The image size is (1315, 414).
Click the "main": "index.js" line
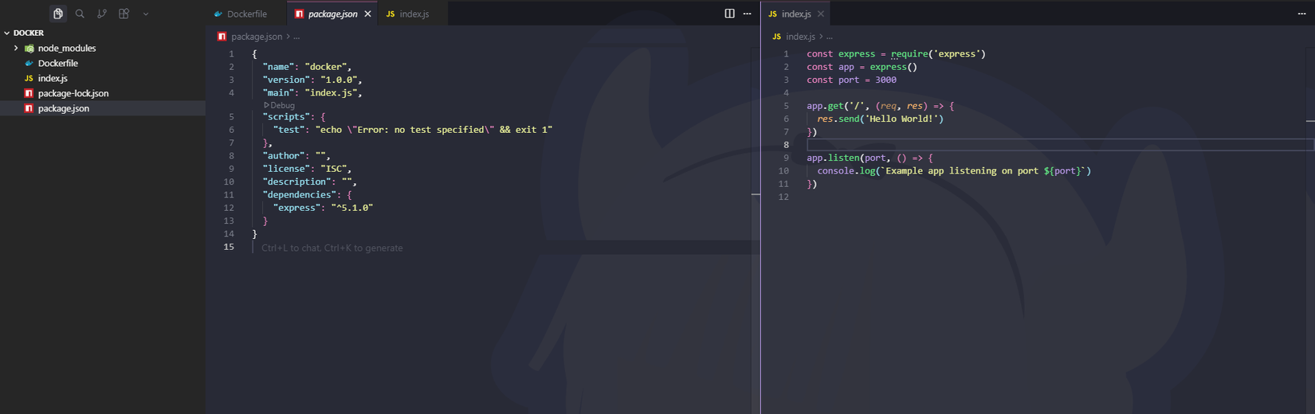312,92
